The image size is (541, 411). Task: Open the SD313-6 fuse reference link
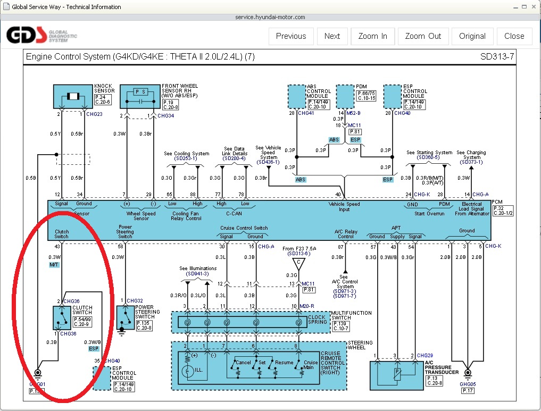(x=299, y=254)
